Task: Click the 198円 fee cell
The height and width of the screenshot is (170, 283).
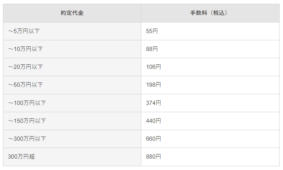Action: (x=153, y=85)
